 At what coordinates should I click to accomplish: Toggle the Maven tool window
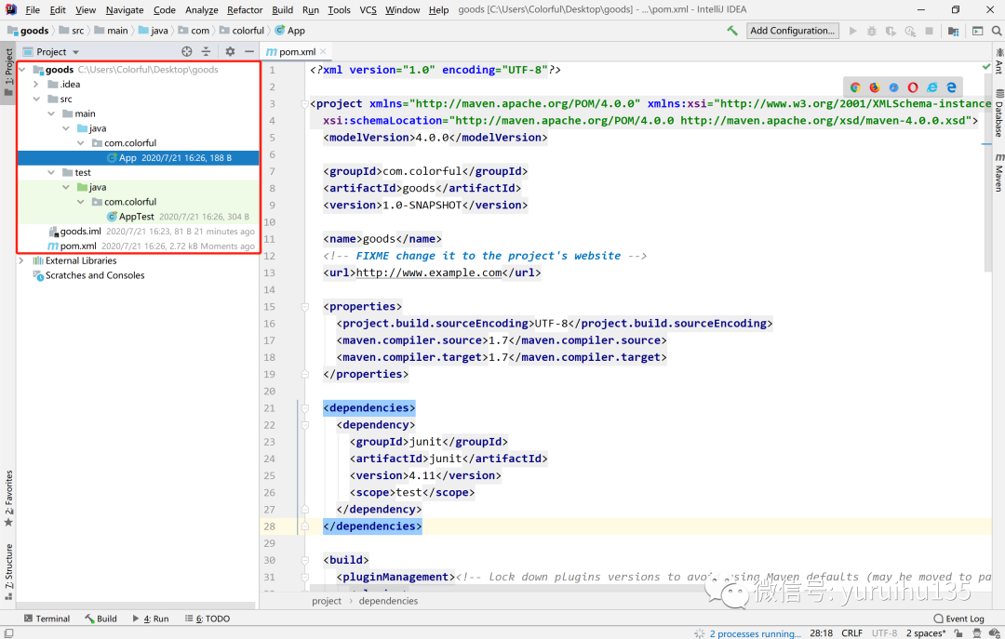(998, 172)
